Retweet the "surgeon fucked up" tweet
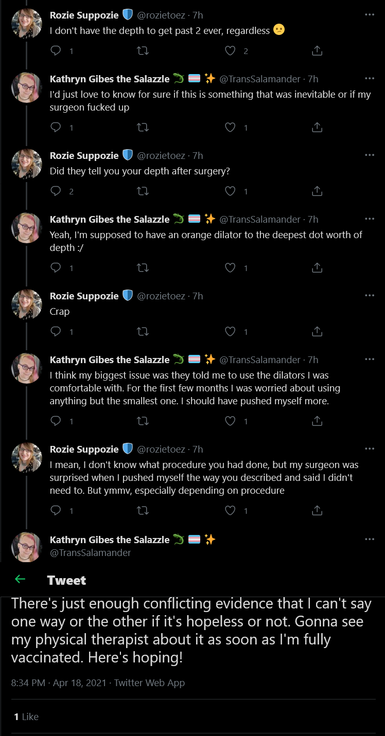Viewport: 385px width, 736px height. tap(143, 128)
